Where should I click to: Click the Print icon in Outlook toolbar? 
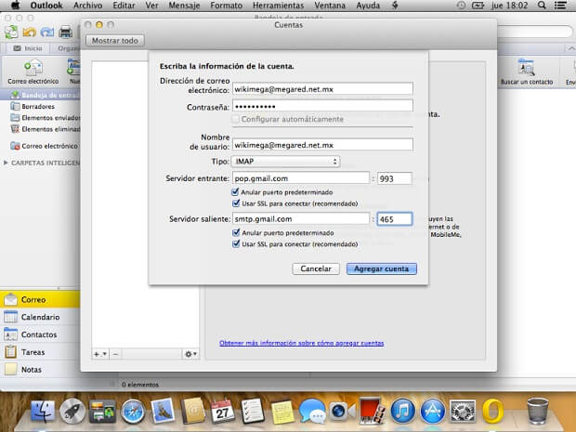(65, 33)
